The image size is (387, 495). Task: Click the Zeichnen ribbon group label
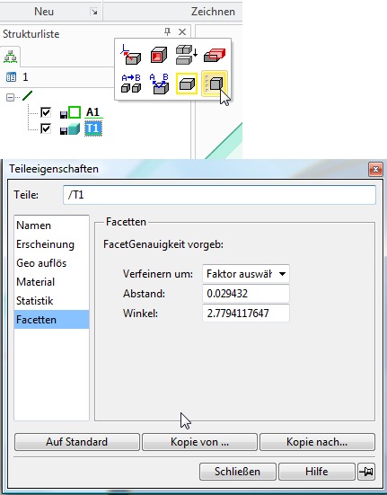(x=213, y=12)
